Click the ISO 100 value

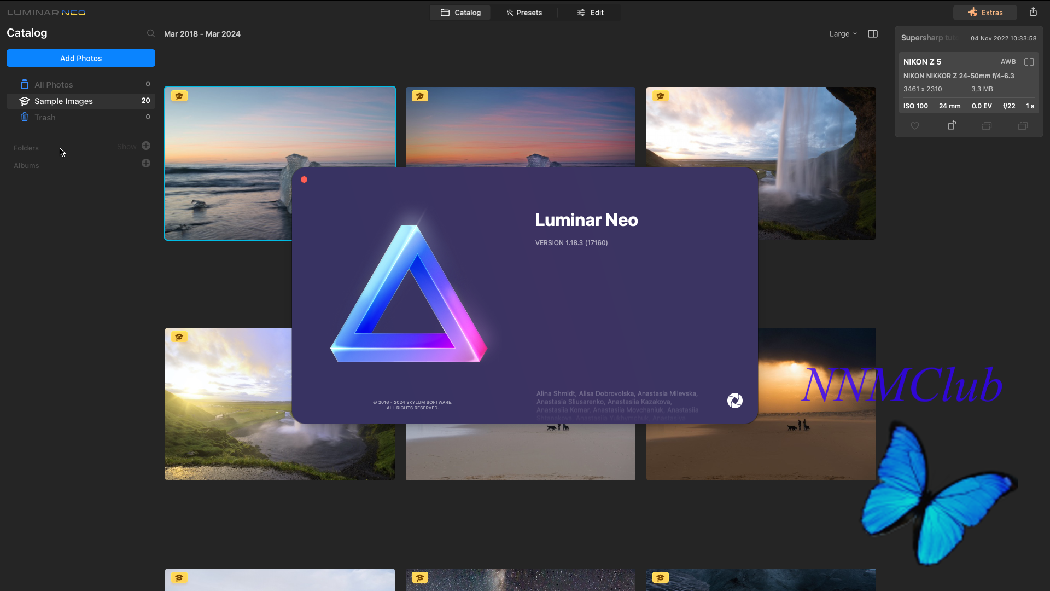click(x=915, y=106)
